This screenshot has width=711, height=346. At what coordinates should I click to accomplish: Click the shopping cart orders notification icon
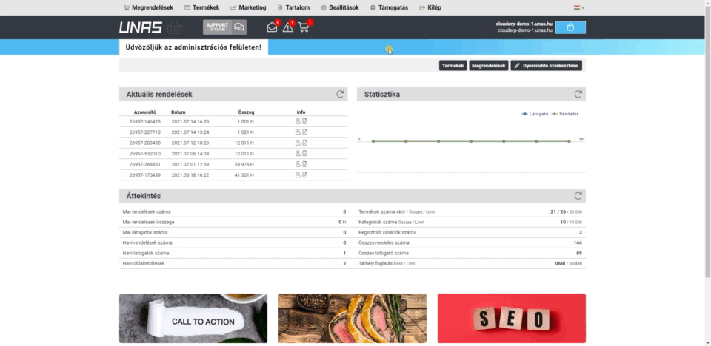[x=304, y=27]
